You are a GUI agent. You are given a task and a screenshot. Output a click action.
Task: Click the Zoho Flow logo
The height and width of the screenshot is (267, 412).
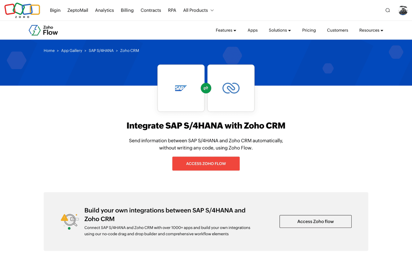coord(43,30)
